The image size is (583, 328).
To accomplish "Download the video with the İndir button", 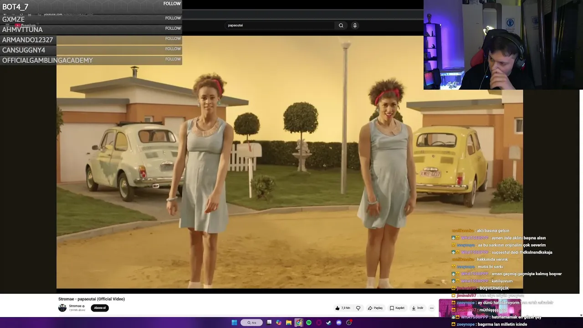I will (417, 308).
